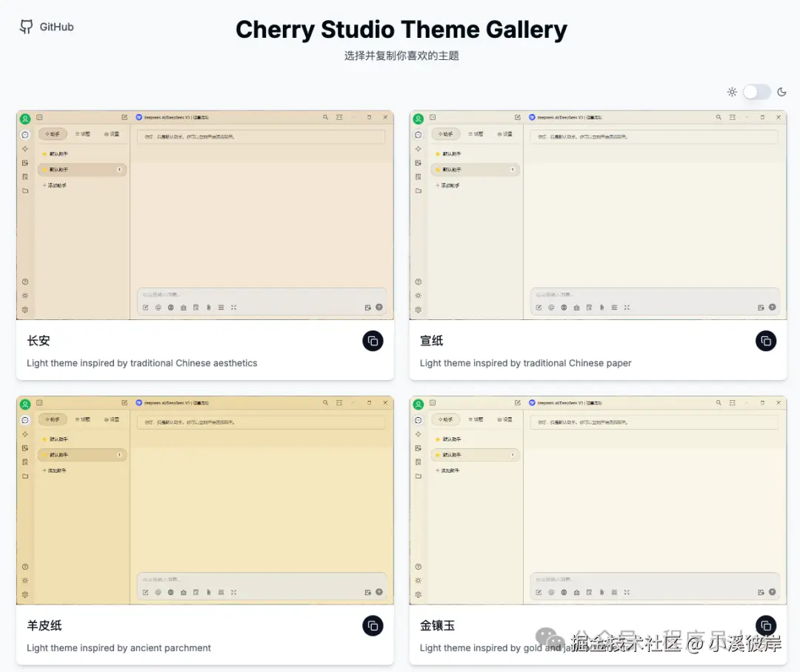
Task: Click settings gear icon in 金镶玉 preview sidebar
Action: [x=419, y=594]
